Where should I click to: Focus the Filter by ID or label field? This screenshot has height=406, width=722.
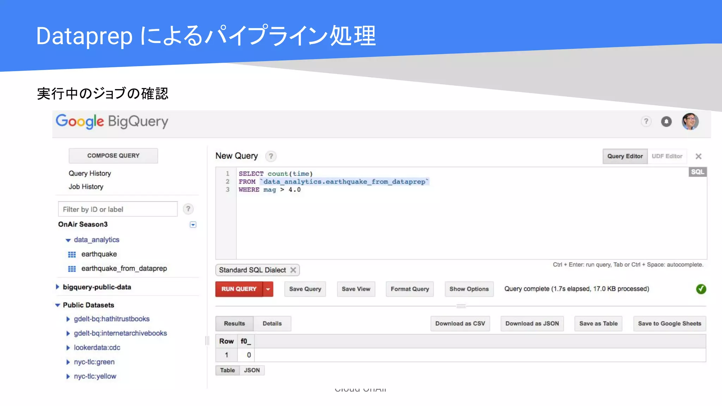[x=118, y=209]
